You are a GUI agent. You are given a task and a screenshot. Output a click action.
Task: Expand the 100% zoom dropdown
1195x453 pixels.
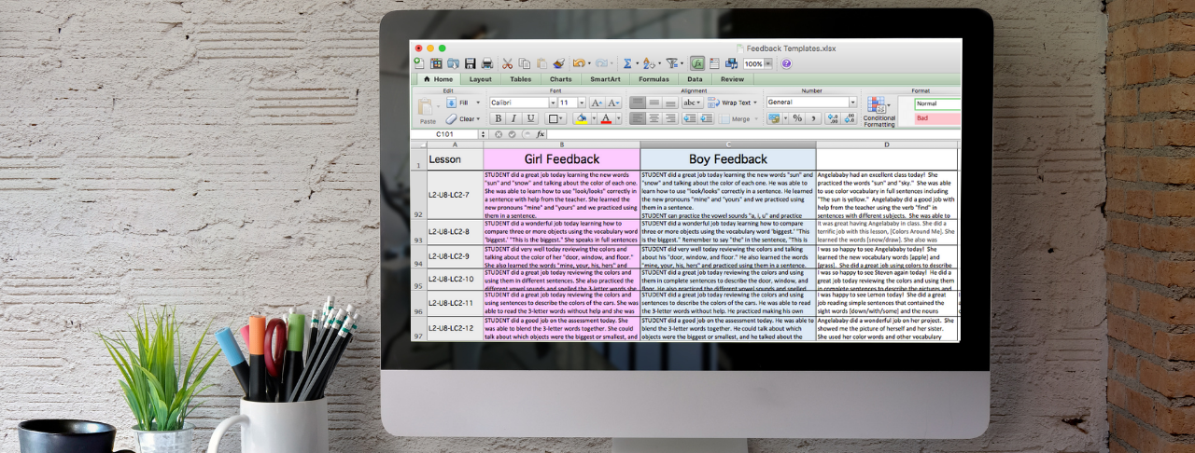tap(769, 63)
